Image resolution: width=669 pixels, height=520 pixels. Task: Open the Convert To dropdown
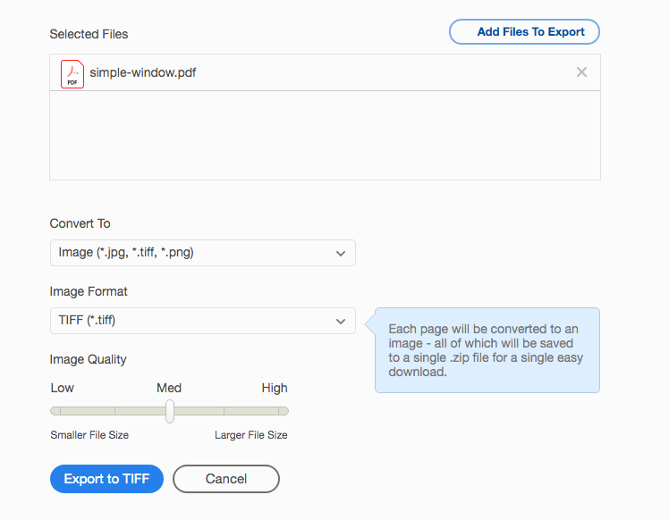click(203, 253)
